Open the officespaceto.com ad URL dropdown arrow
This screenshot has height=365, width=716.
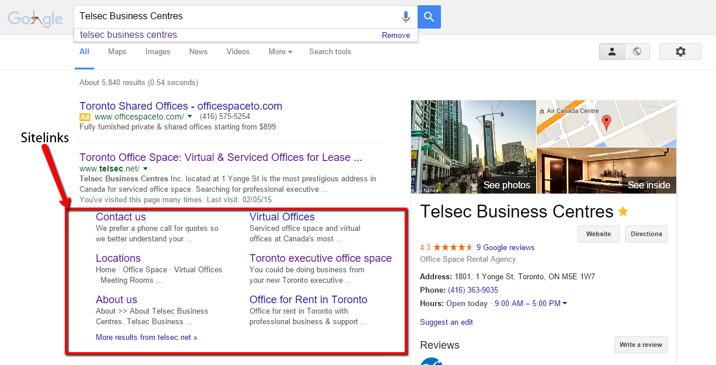coord(190,117)
